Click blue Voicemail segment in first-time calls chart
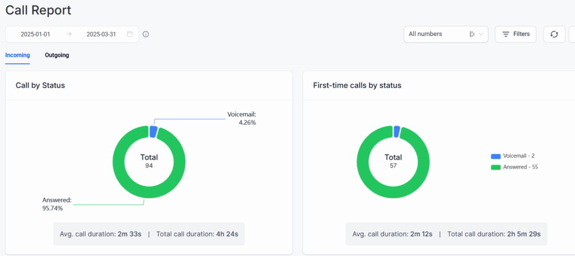Image resolution: width=575 pixels, height=256 pixels. click(x=396, y=131)
